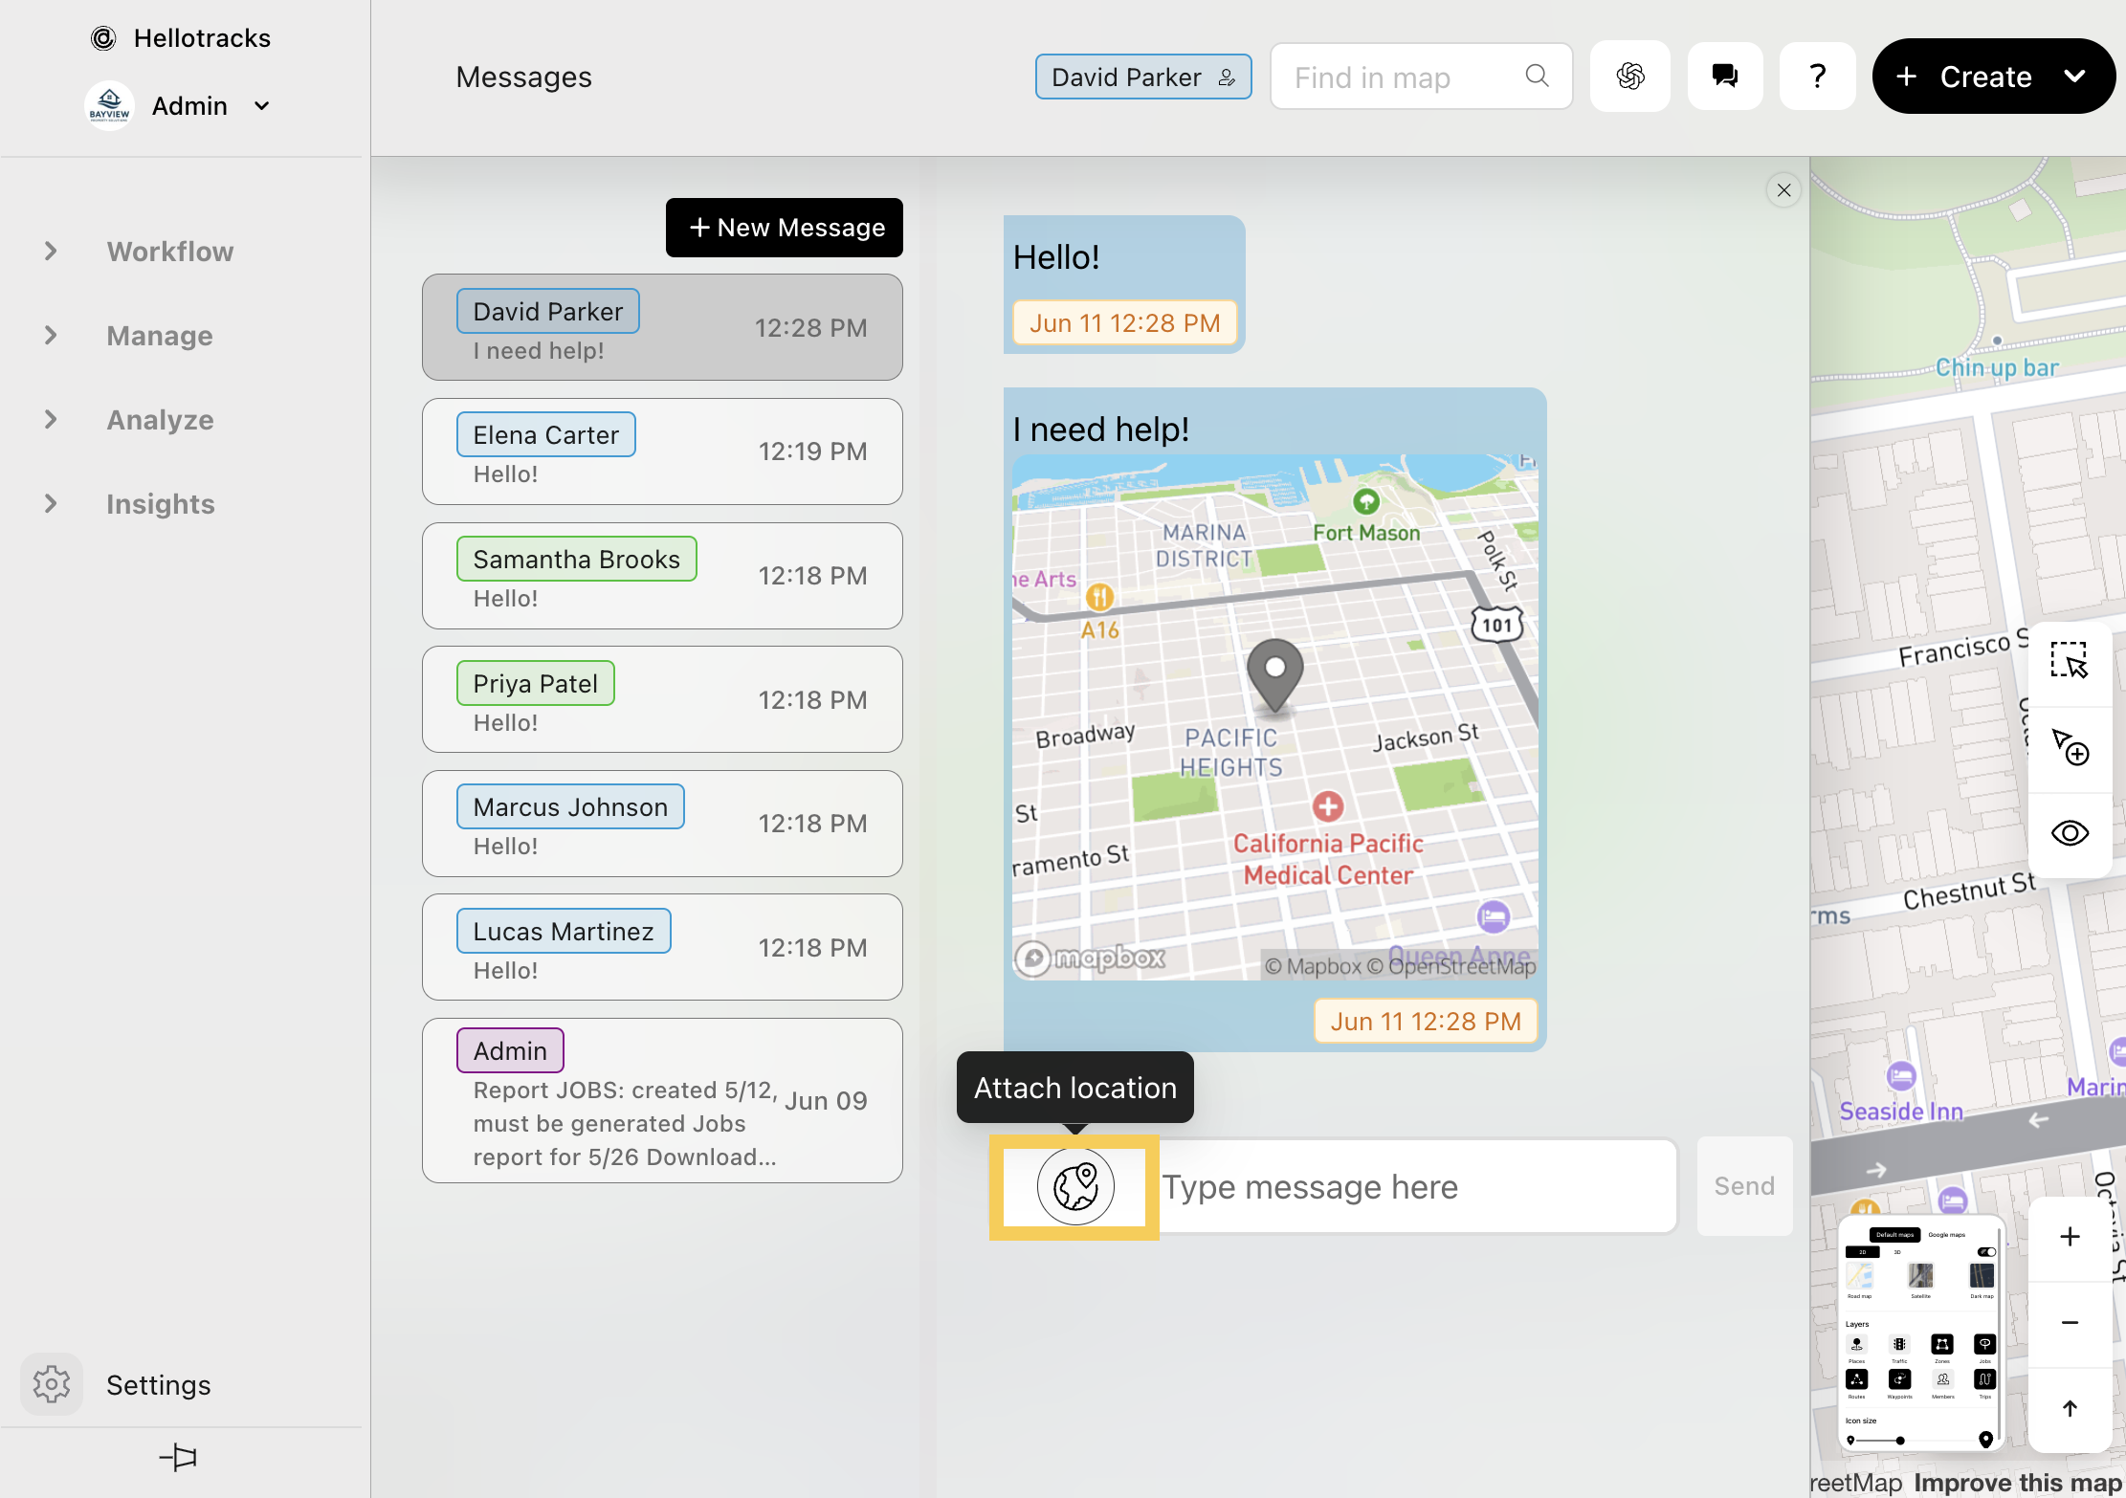This screenshot has height=1498, width=2126.
Task: Toggle the Traffic layer in map panel
Action: [1899, 1345]
